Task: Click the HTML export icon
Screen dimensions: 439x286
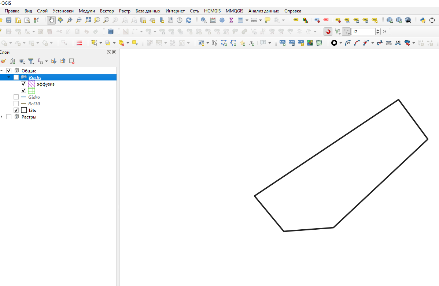Action: pyautogui.click(x=301, y=43)
